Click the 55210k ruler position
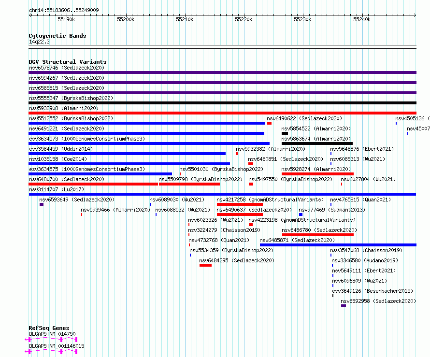The height and width of the screenshot is (357, 430). pyautogui.click(x=185, y=19)
